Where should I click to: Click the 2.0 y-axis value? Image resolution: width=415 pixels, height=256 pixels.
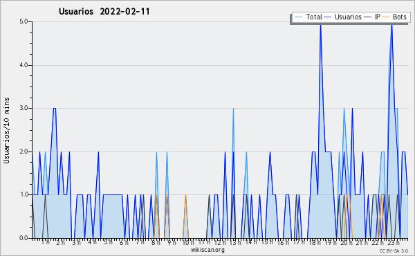click(24, 152)
